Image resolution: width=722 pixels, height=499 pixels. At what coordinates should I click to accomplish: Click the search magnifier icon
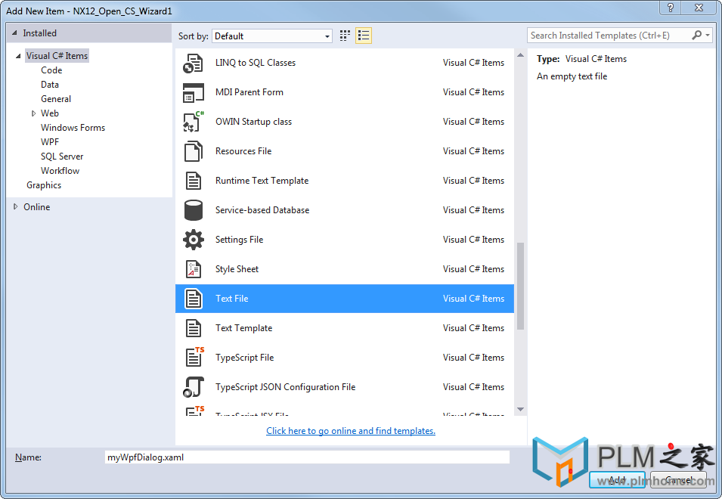click(697, 35)
